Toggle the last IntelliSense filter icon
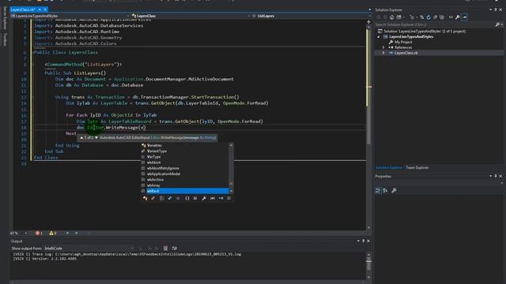Viewport: 506px width, 284px height. click(x=228, y=198)
